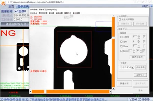Screen dimensions: 153x101
Task: Click the help icon beside 样式
Action: click(152, 6)
